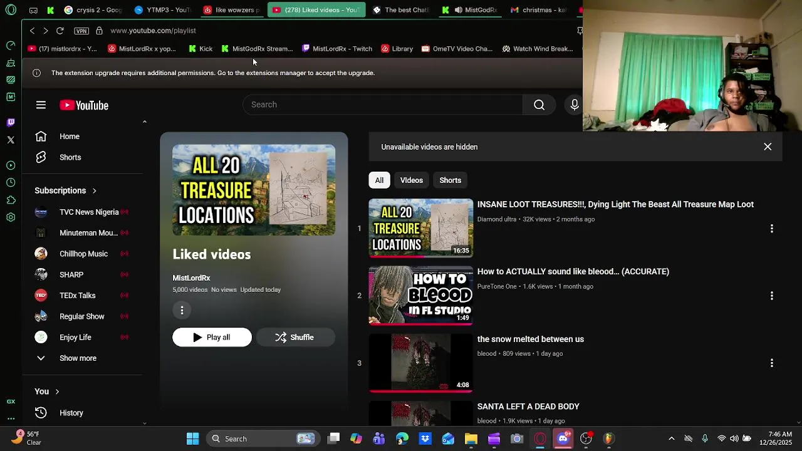Viewport: 802px width, 451px height.
Task: Click the voice search microphone icon
Action: point(575,105)
